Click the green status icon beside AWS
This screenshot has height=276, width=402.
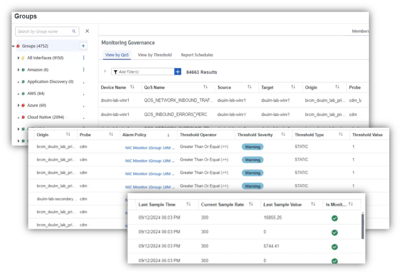(x=24, y=93)
